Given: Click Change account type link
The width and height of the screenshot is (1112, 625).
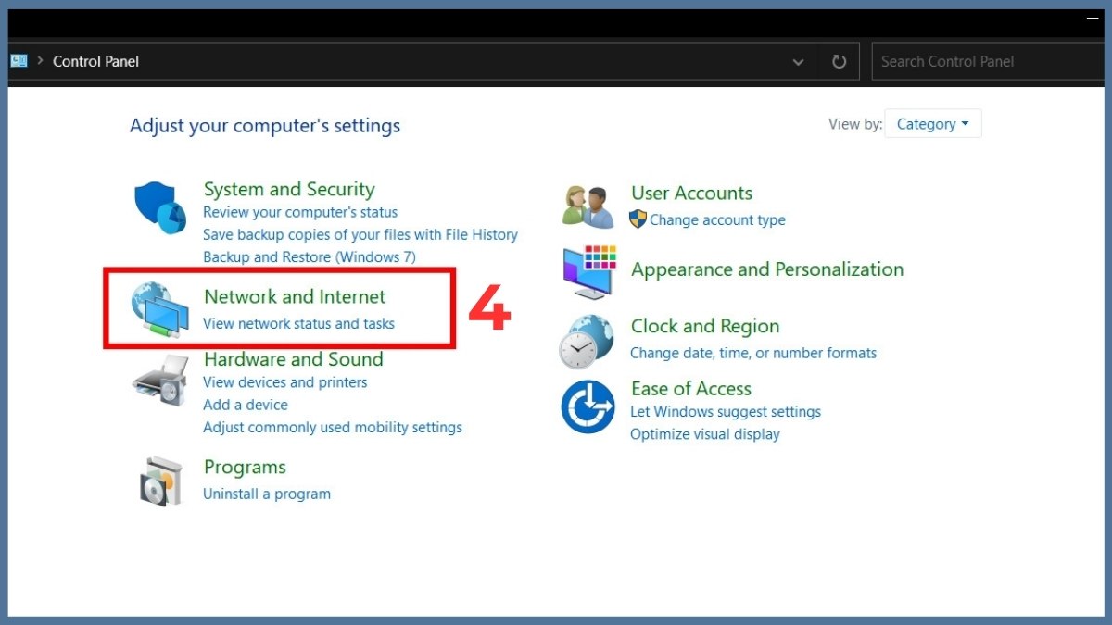Looking at the screenshot, I should pos(717,220).
